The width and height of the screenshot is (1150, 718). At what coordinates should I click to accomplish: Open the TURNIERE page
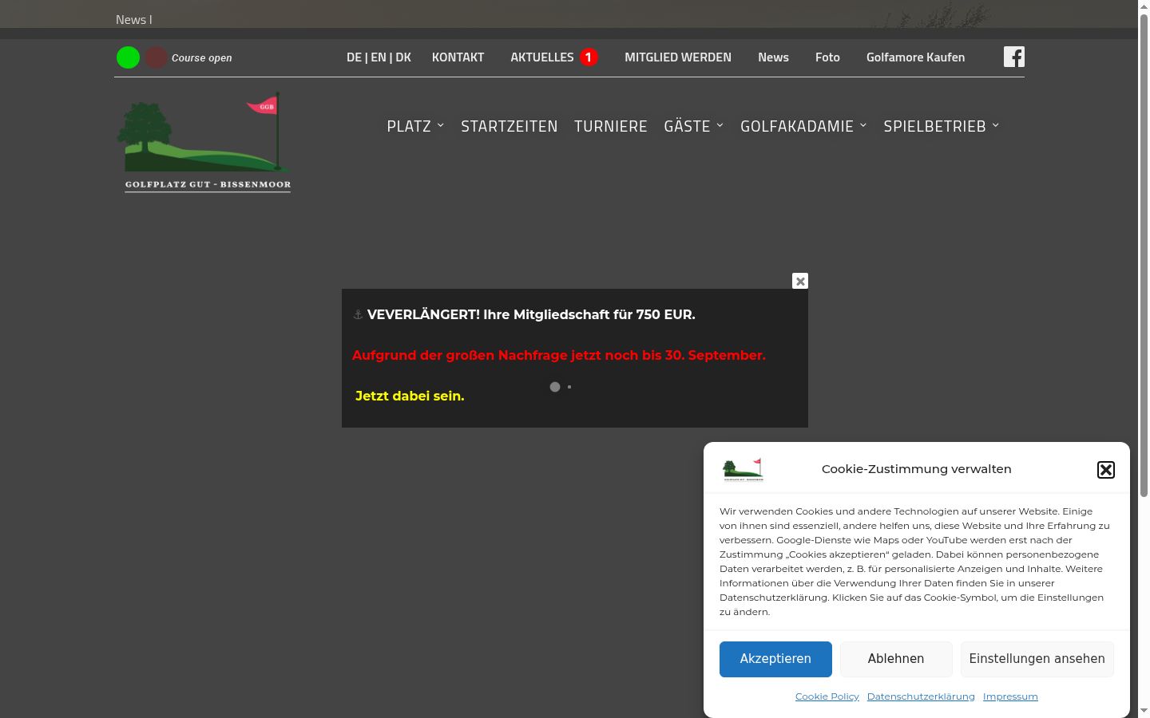(x=611, y=126)
